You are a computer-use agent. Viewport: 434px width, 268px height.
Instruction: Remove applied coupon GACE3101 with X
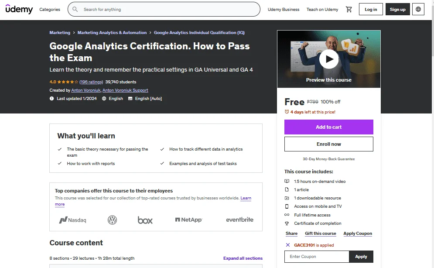tap(288, 245)
